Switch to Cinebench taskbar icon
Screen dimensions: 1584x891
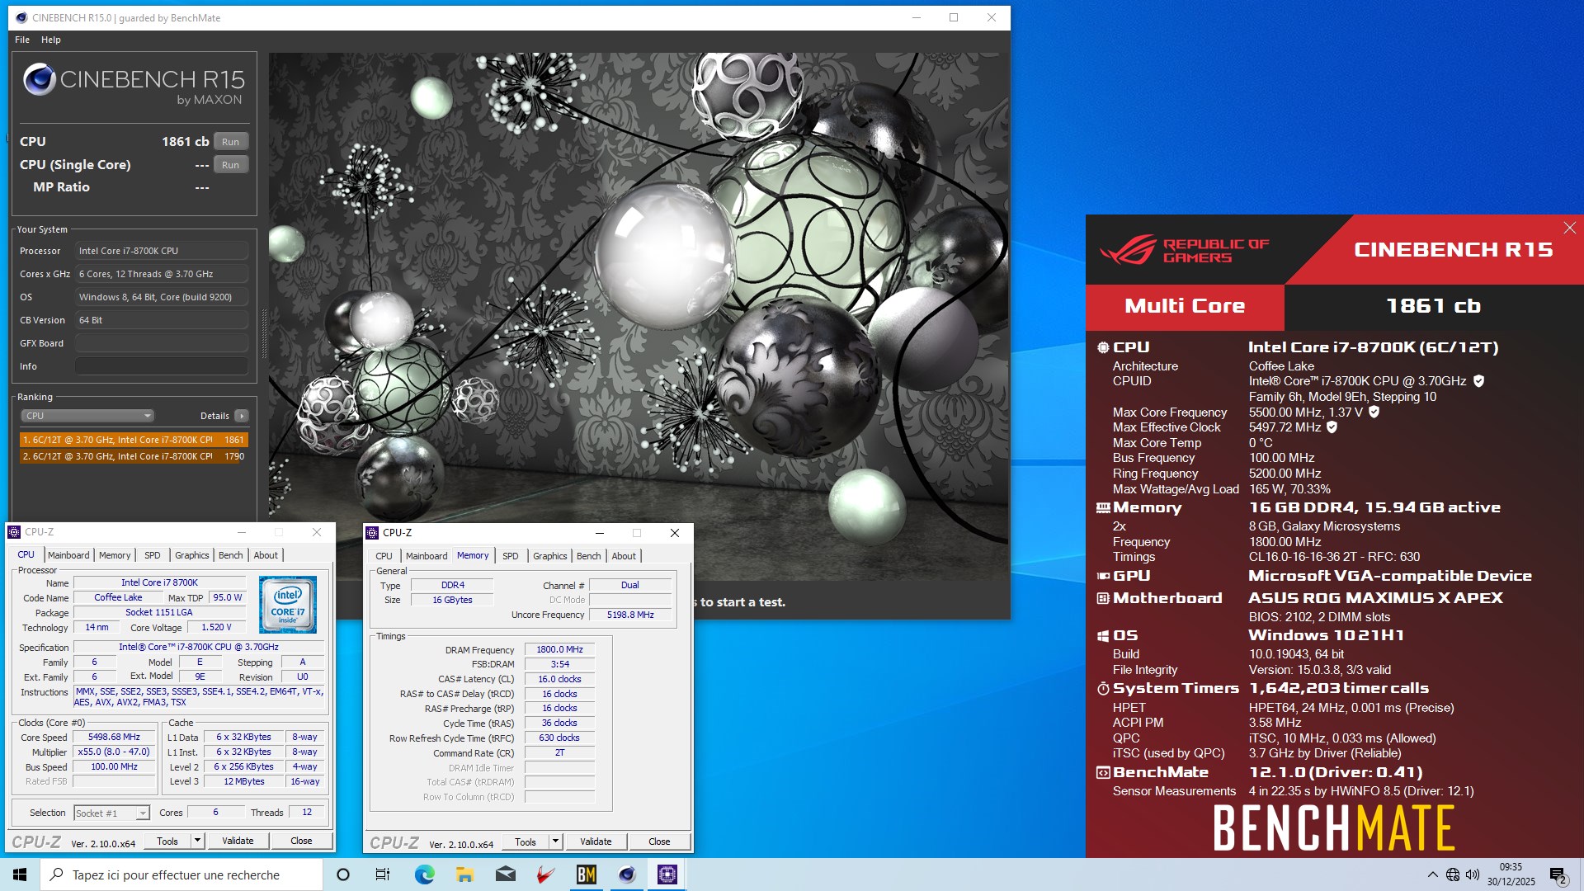click(627, 874)
